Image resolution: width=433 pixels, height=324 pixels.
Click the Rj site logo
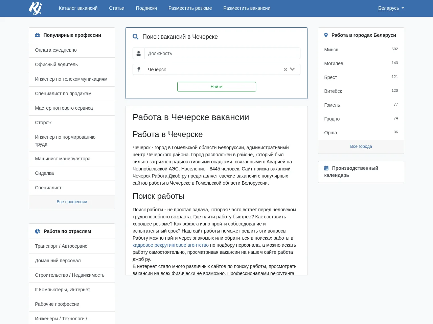(x=35, y=8)
